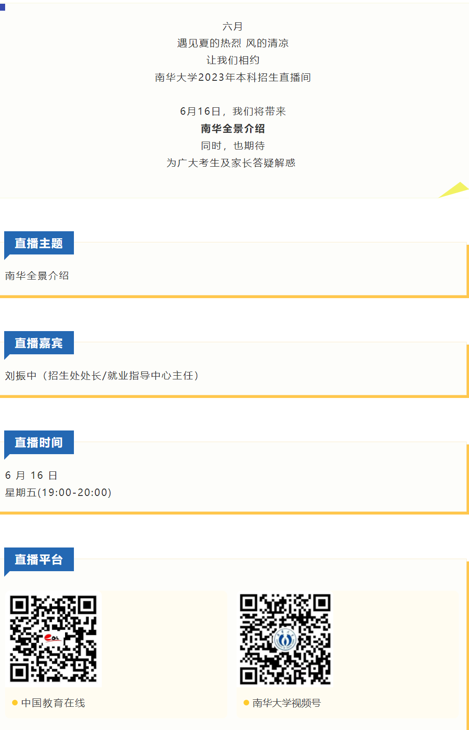Viewport: 469px width, 730px height.
Task: Click the 6 月 16 日 date line
Action: coord(31,476)
